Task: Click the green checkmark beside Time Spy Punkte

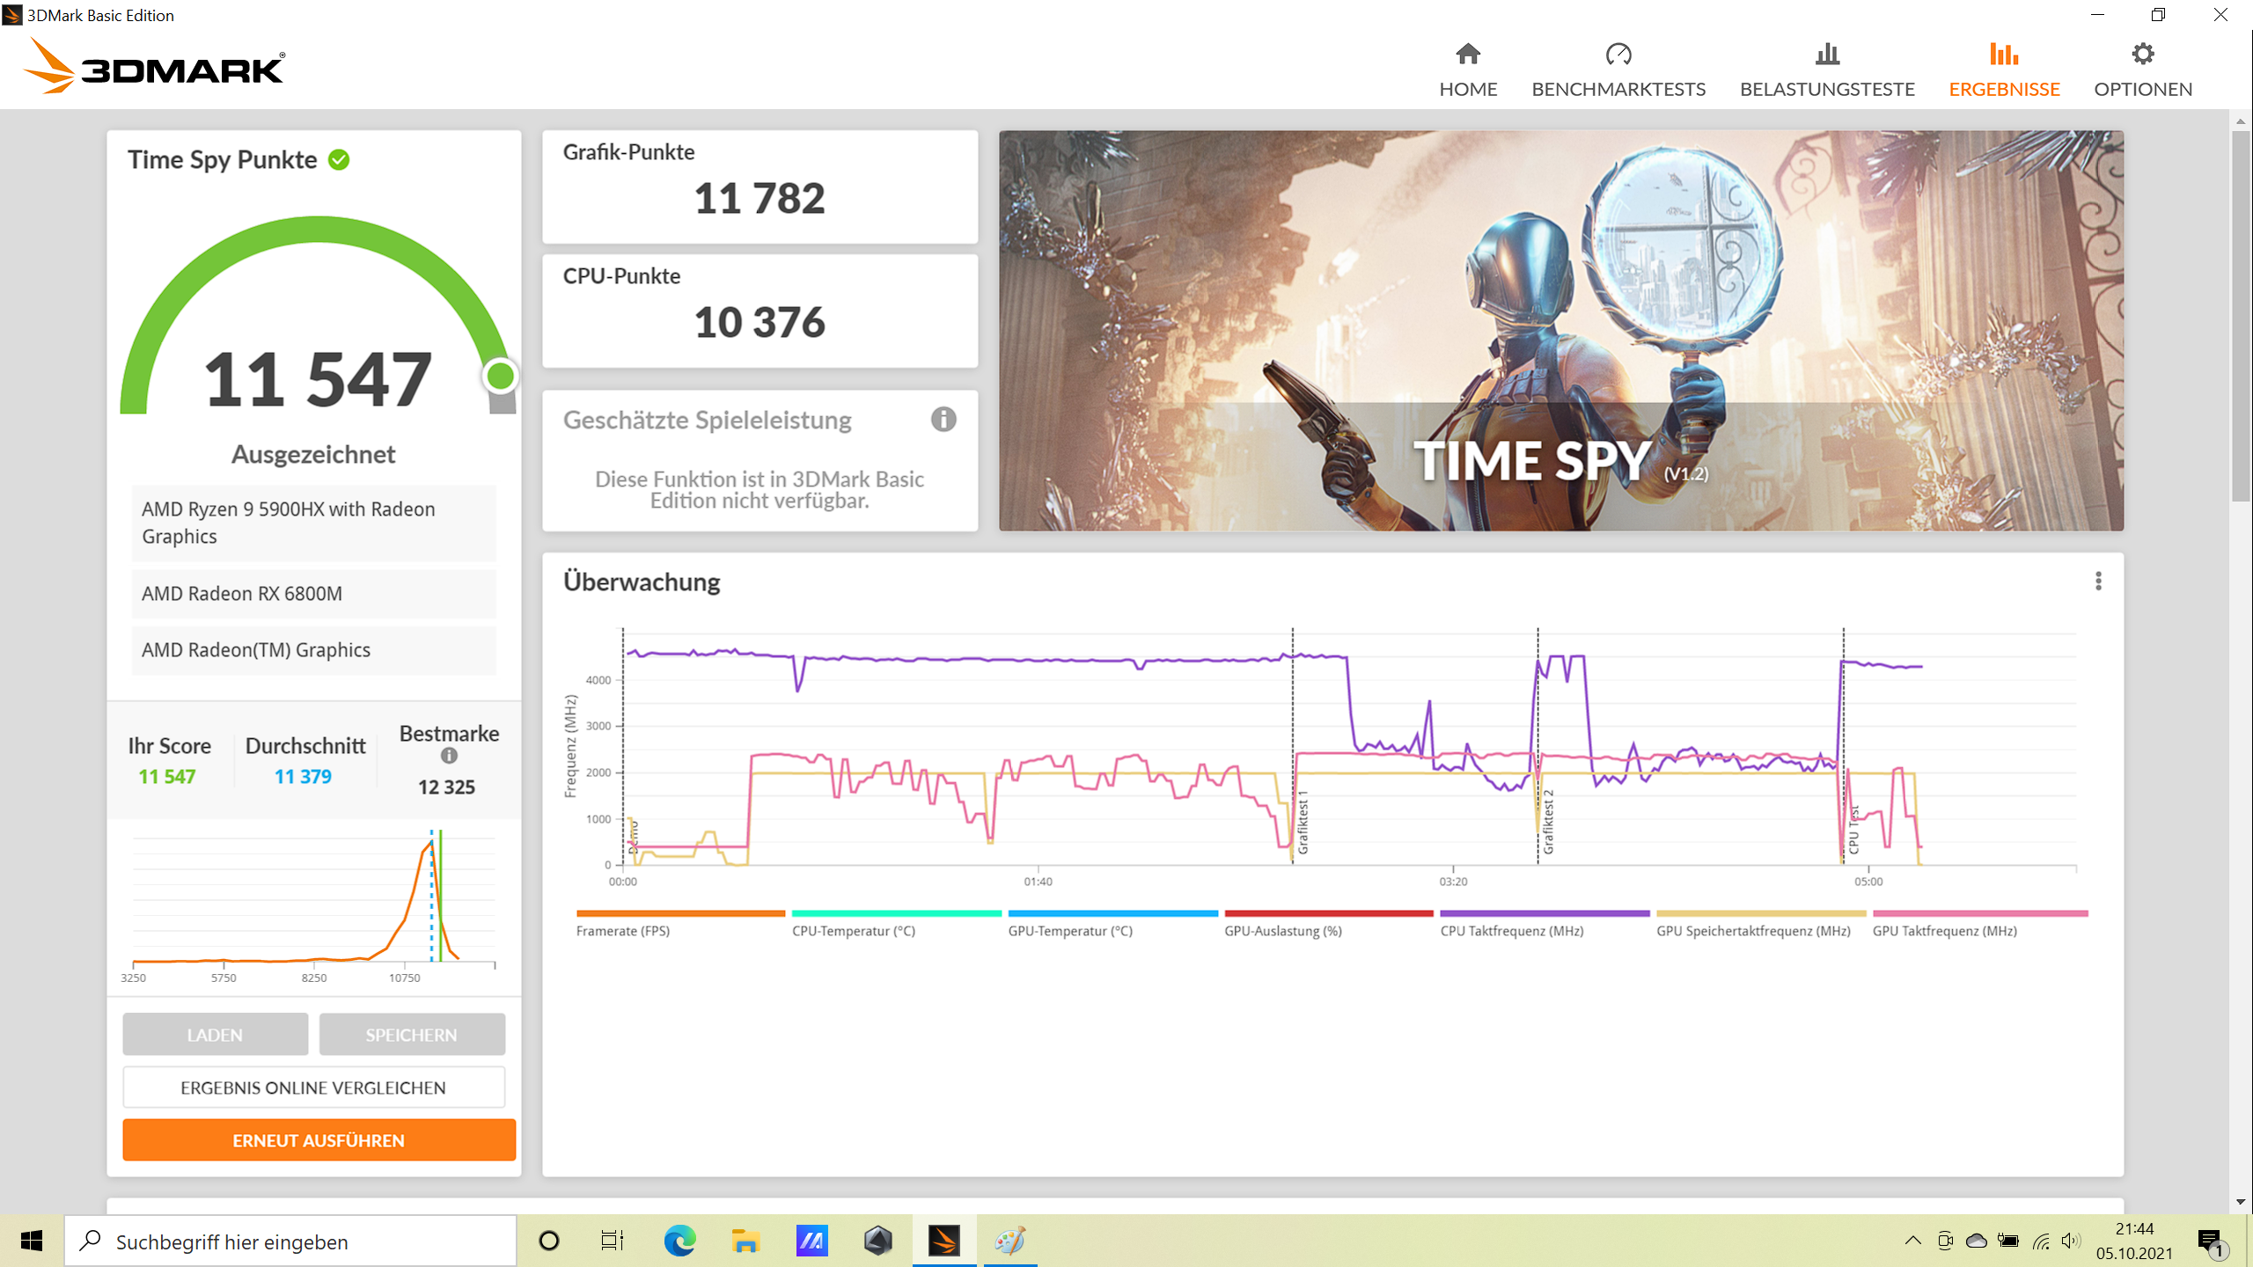Action: click(x=340, y=159)
